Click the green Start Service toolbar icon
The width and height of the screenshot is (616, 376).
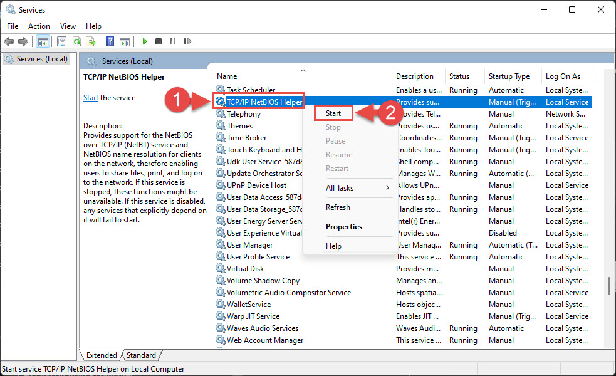point(144,42)
